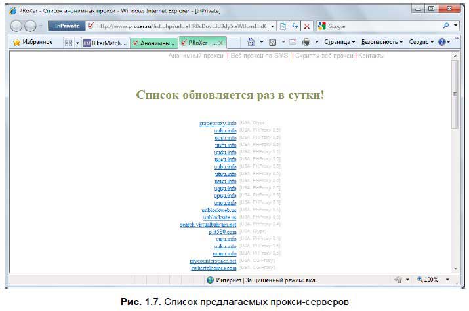Click the InPrivate indicator badge
The width and height of the screenshot is (469, 311).
[66, 27]
